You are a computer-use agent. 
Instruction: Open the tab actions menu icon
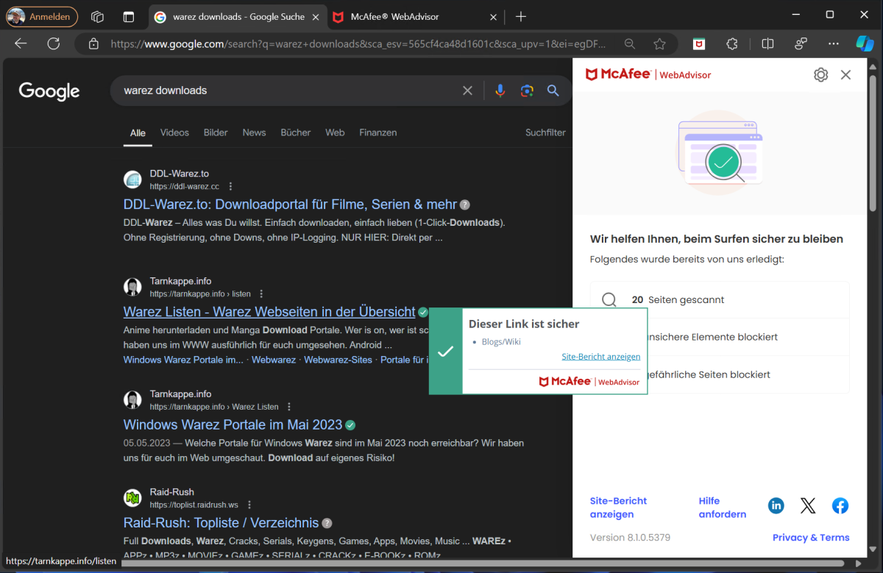[x=129, y=16]
